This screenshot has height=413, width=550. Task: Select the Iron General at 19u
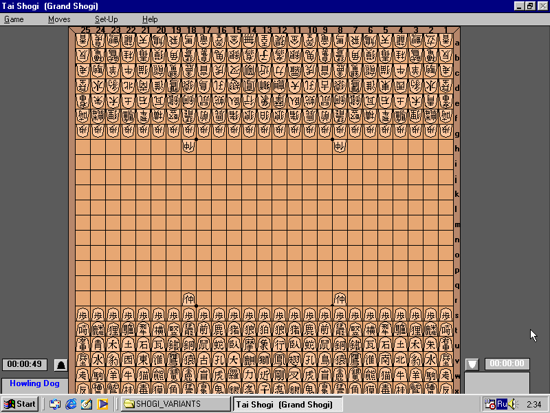174,345
